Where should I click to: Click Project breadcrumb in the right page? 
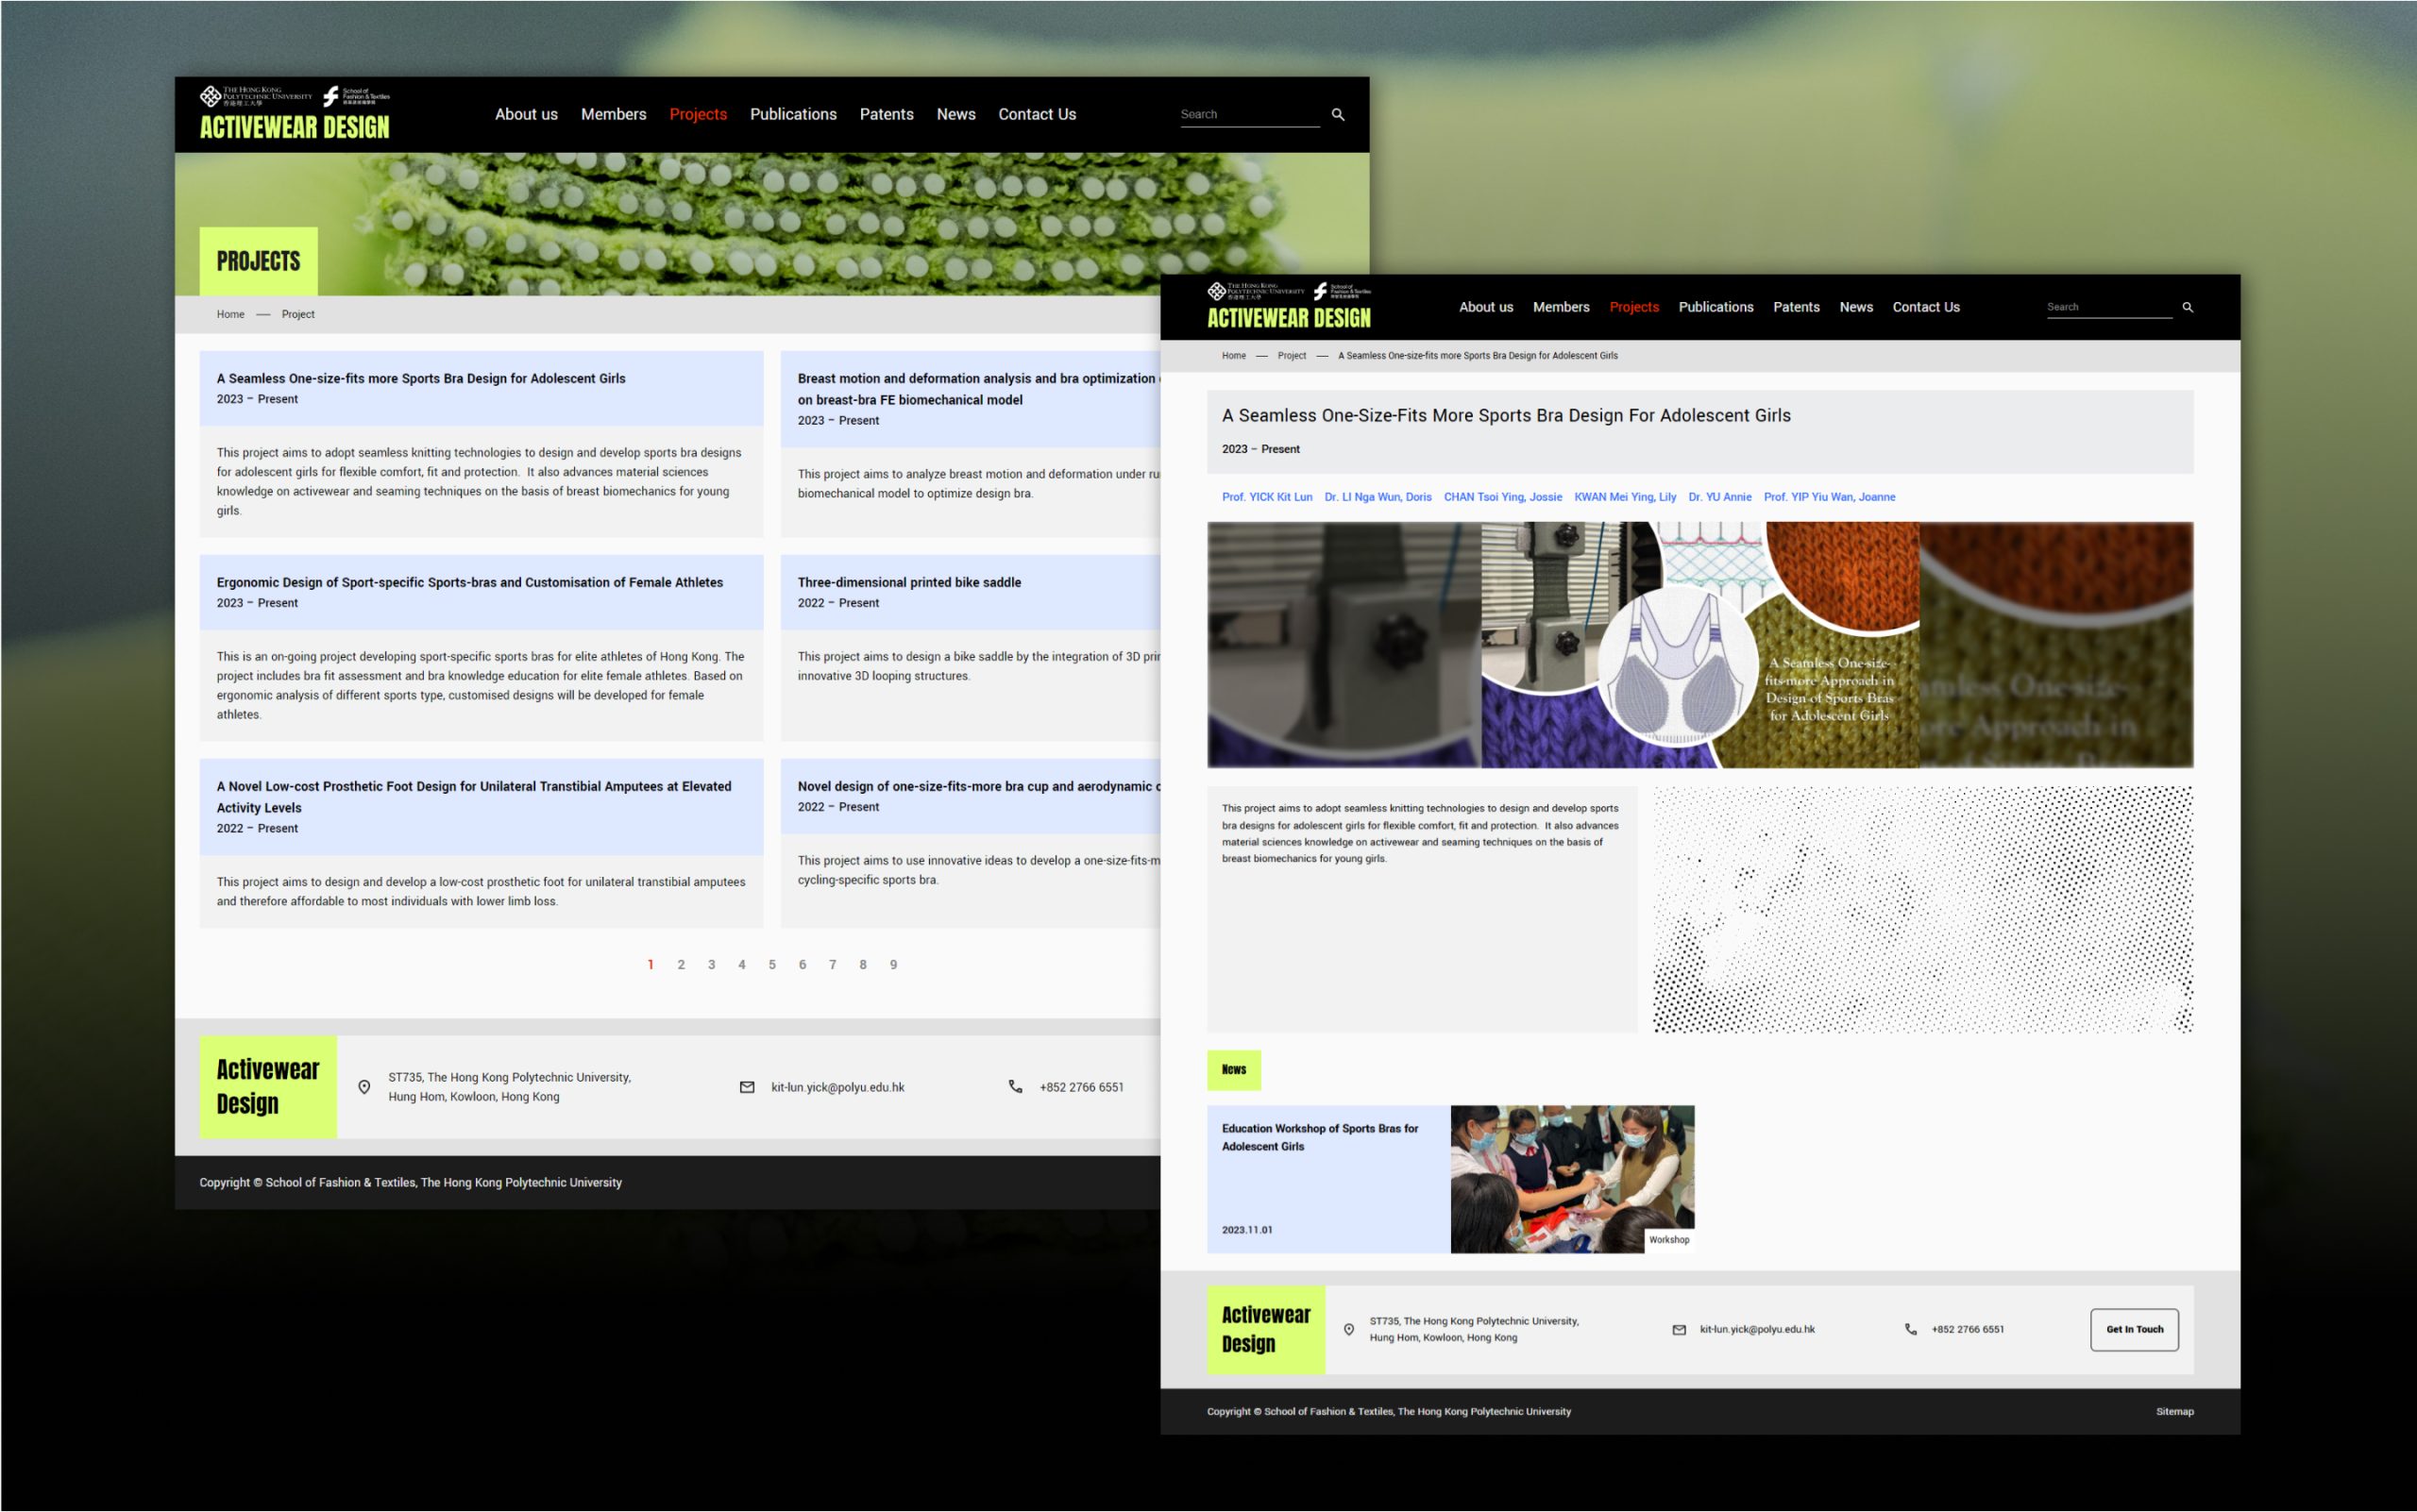coord(1291,356)
